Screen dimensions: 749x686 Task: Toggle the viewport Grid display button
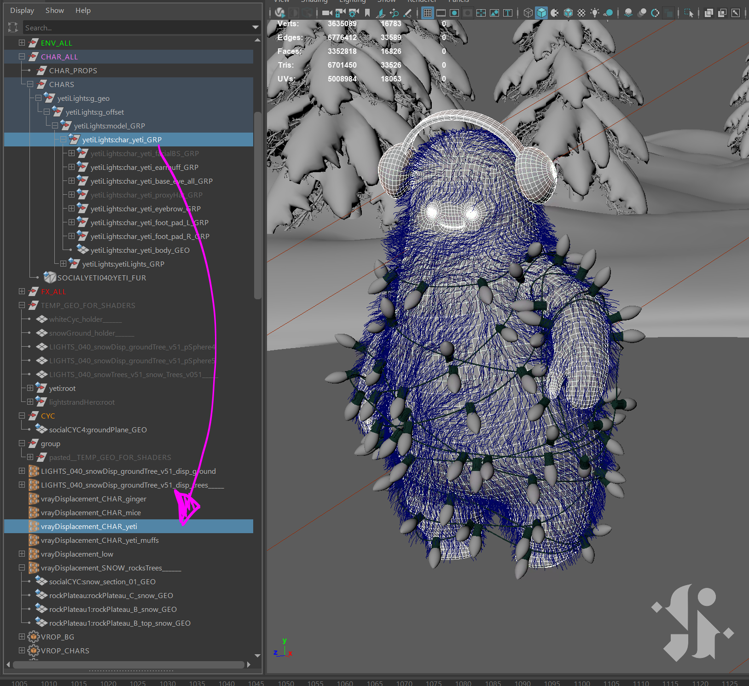(428, 13)
